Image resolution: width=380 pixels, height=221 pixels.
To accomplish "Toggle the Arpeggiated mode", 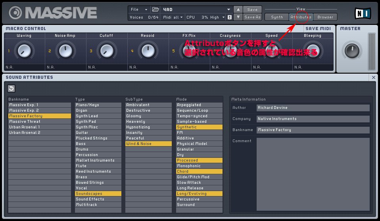I will tap(199, 105).
